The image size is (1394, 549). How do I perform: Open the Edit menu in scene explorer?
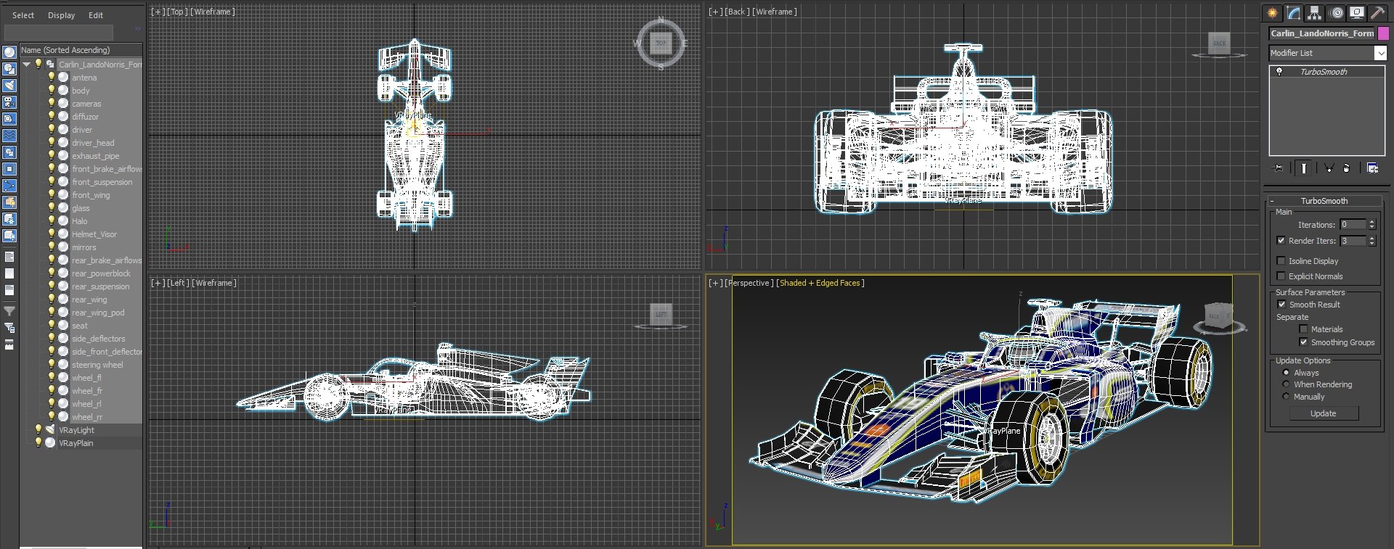tap(95, 15)
